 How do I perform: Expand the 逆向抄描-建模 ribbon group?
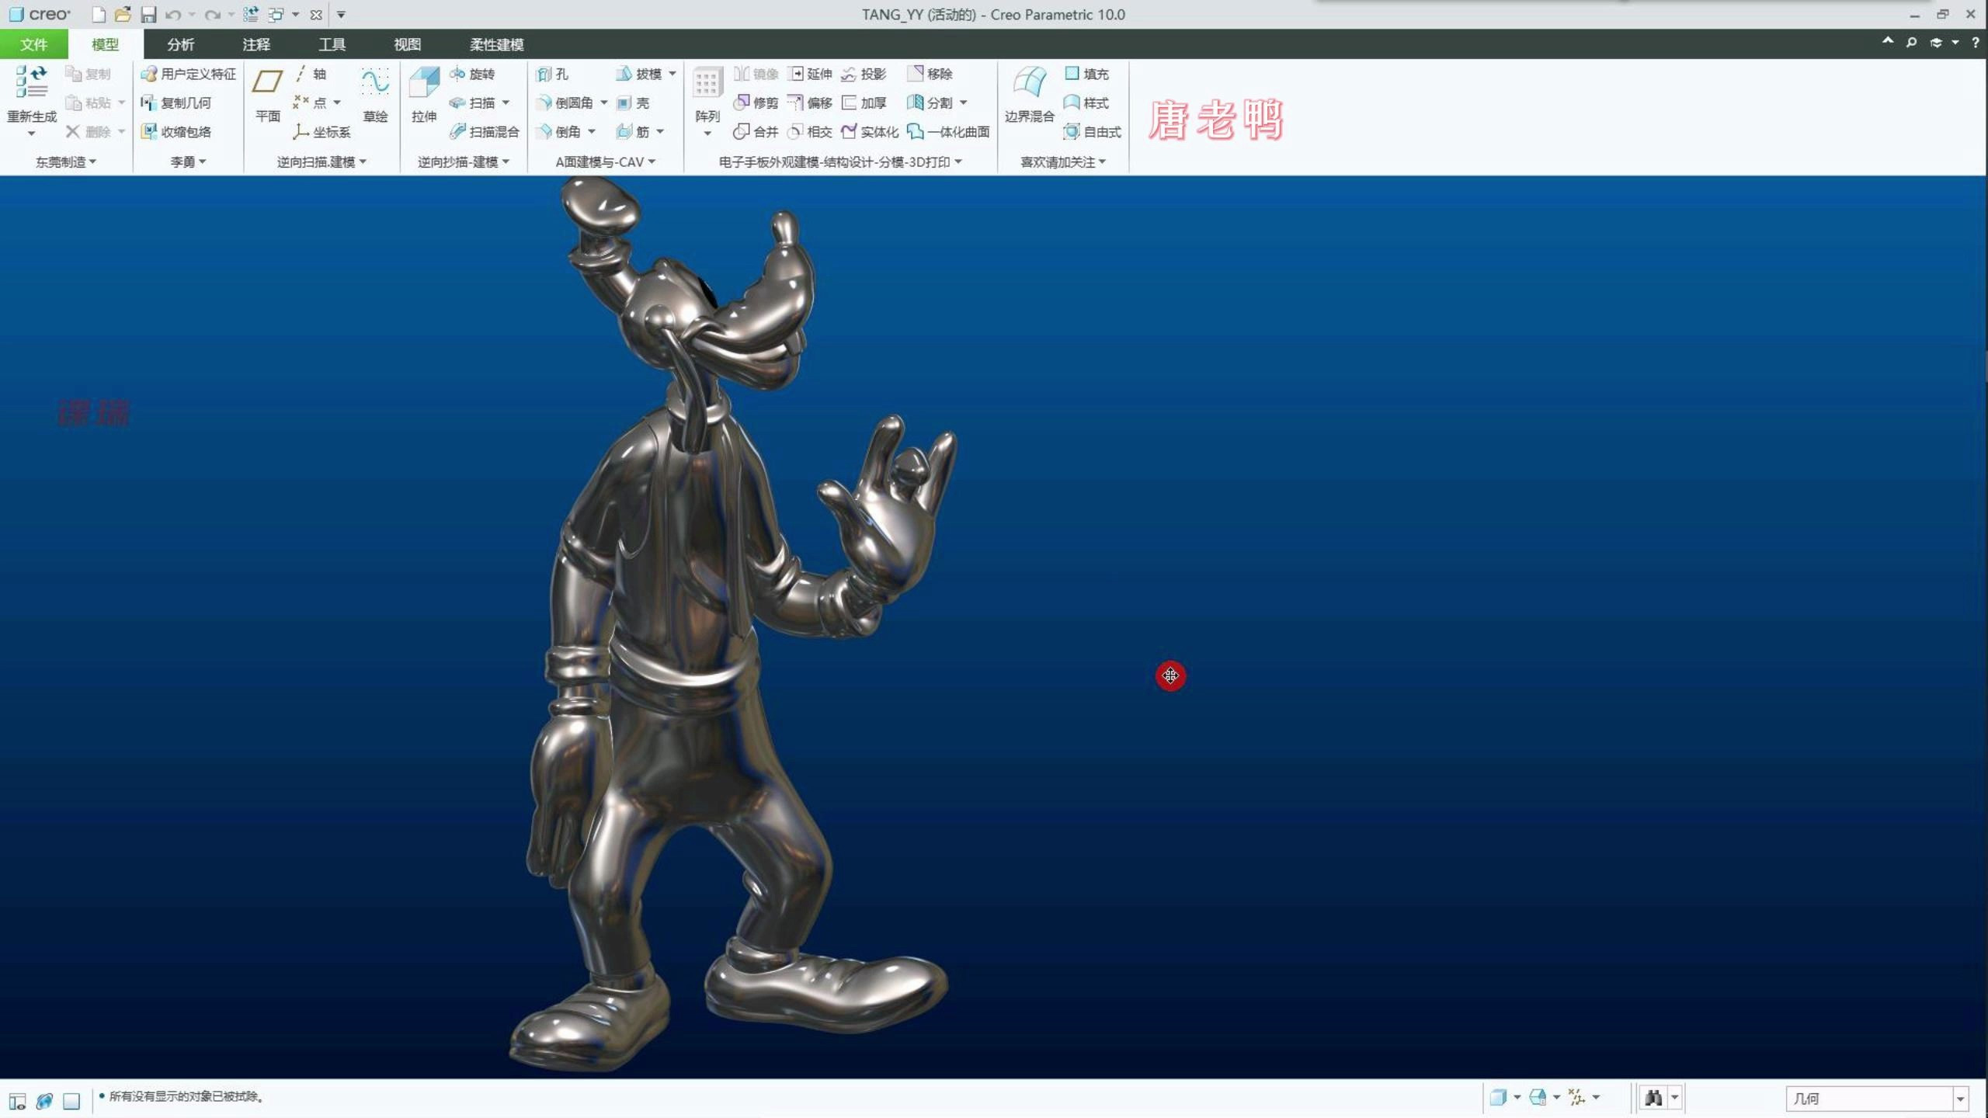point(464,161)
